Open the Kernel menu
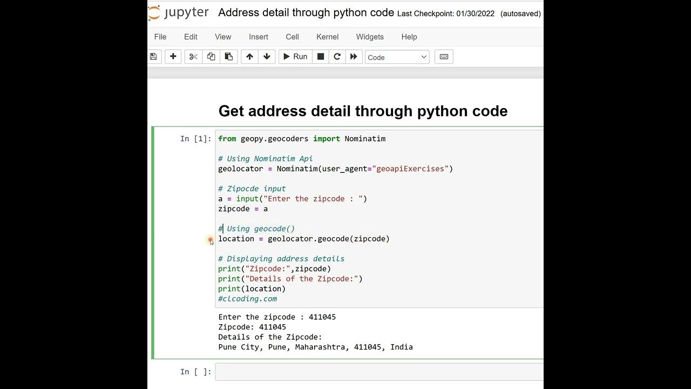691x389 pixels. click(327, 37)
